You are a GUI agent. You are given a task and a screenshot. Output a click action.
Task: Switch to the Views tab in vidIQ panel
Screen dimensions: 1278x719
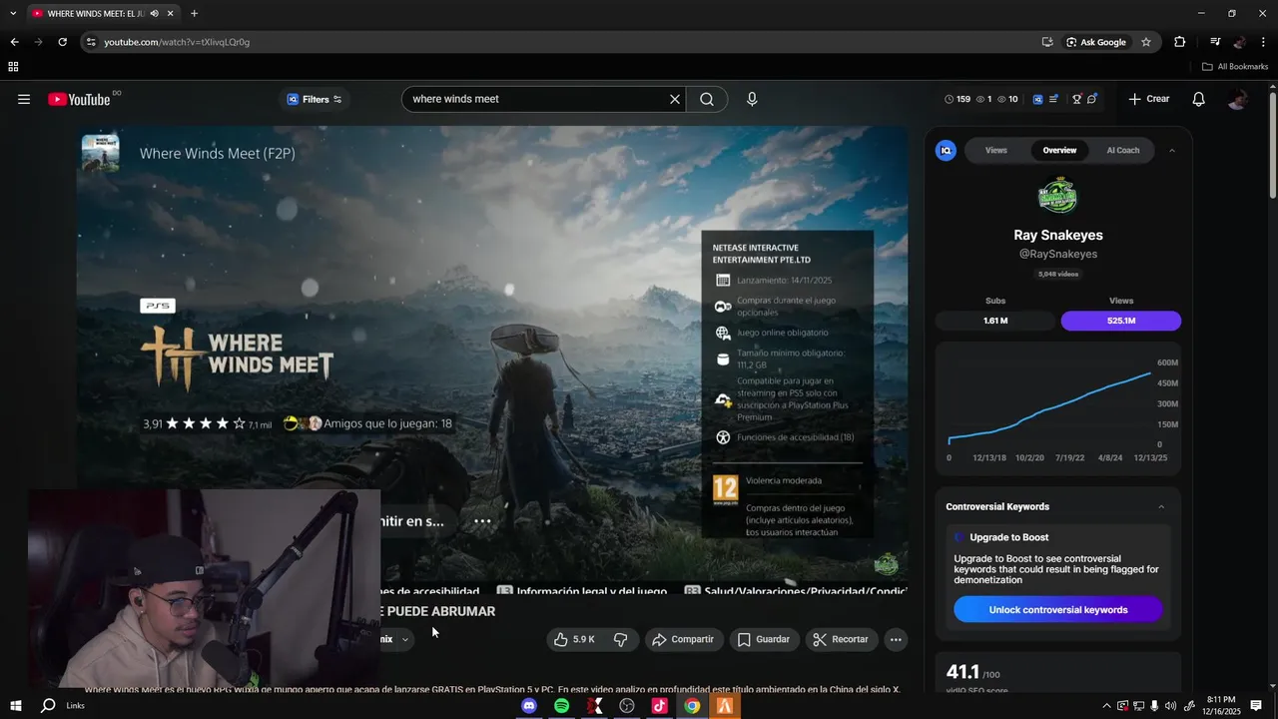point(996,150)
